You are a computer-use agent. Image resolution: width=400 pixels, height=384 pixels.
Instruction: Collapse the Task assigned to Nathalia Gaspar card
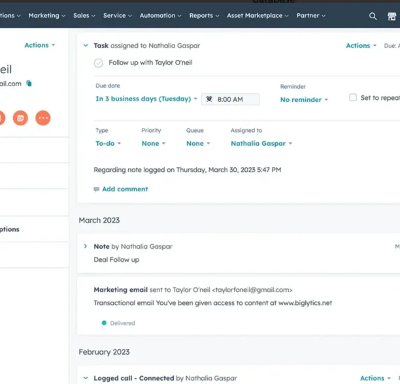pos(86,46)
